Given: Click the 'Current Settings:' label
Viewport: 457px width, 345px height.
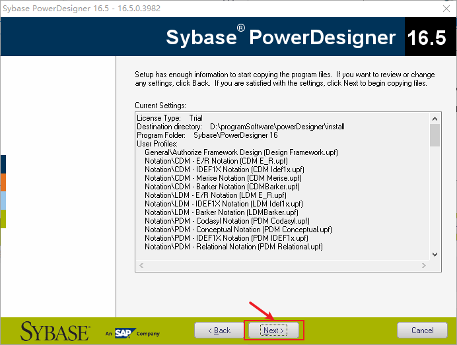Looking at the screenshot, I should click(160, 106).
